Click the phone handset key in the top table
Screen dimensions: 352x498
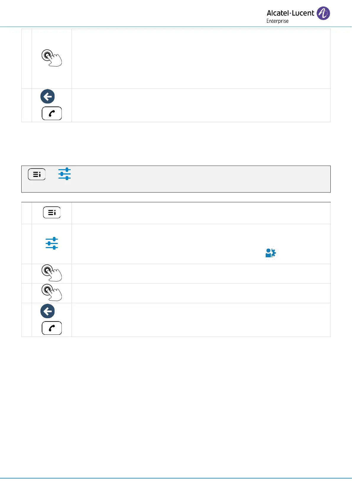pyautogui.click(x=52, y=113)
